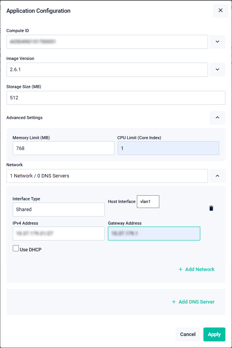Click the Host Interface vlan1 field
Viewport: 232px width, 348px height.
(x=148, y=201)
